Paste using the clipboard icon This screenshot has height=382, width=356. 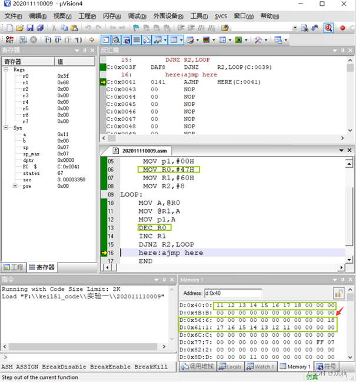pos(74,28)
